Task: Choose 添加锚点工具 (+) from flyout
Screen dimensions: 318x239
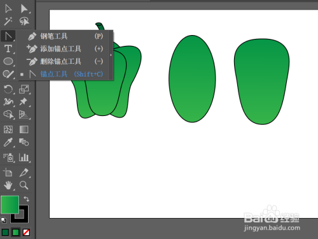Action: pyautogui.click(x=65, y=49)
